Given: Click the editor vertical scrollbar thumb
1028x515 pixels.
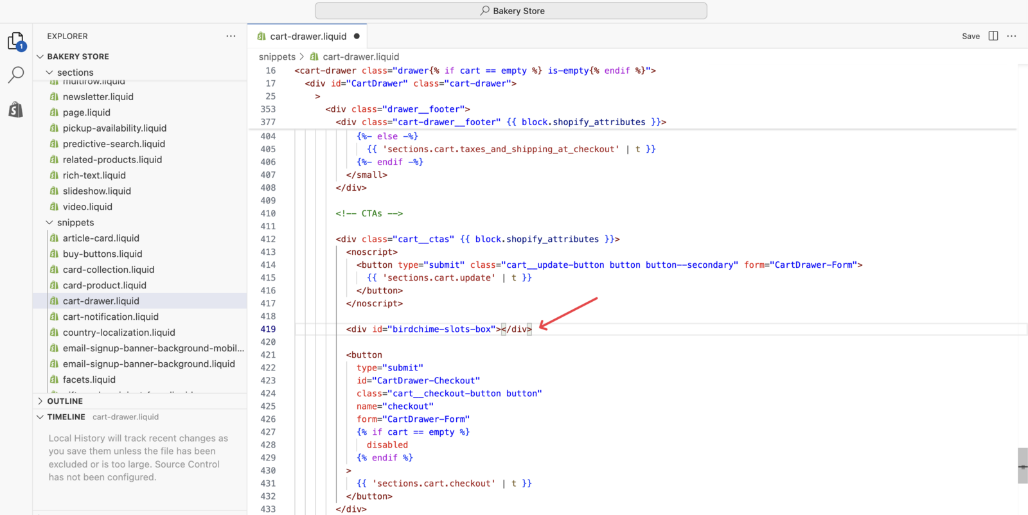Looking at the screenshot, I should pos(1023,466).
